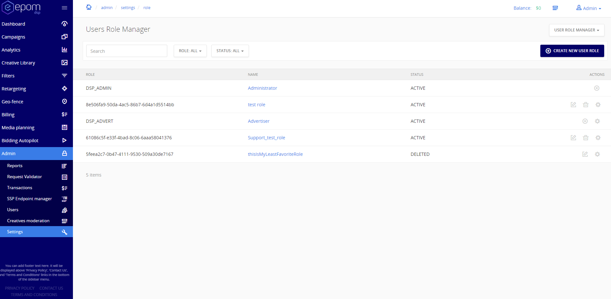Click the NAME column header

[253, 75]
